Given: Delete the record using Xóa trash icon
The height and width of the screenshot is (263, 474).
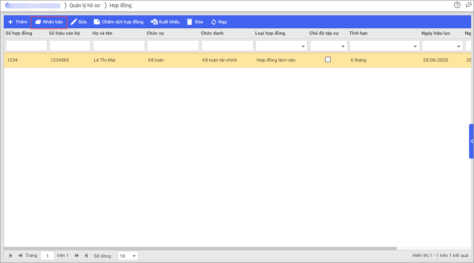Looking at the screenshot, I should (190, 22).
